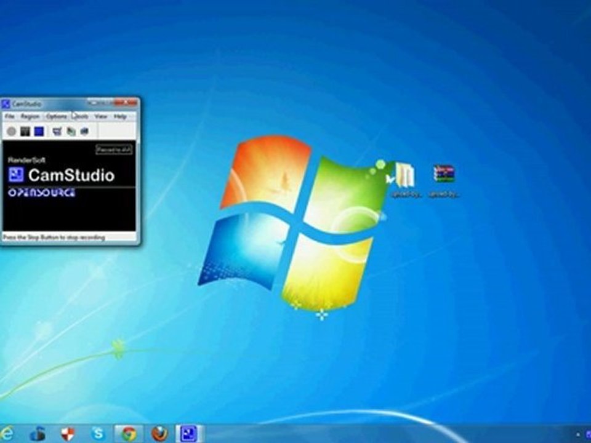
Task: Open the Help menu
Action: 120,116
